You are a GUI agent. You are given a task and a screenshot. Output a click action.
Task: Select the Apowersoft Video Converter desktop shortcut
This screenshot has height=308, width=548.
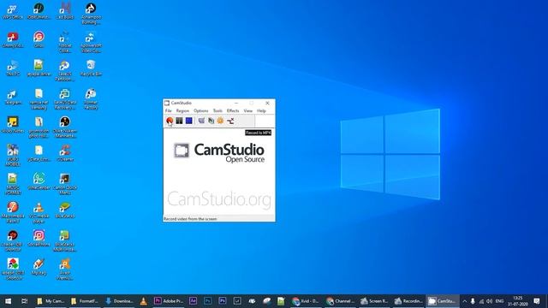click(91, 42)
